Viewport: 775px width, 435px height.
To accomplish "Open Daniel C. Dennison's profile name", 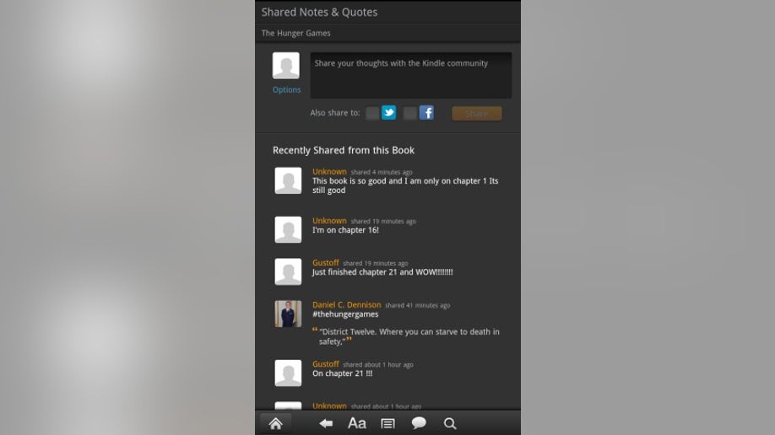I will tap(346, 304).
